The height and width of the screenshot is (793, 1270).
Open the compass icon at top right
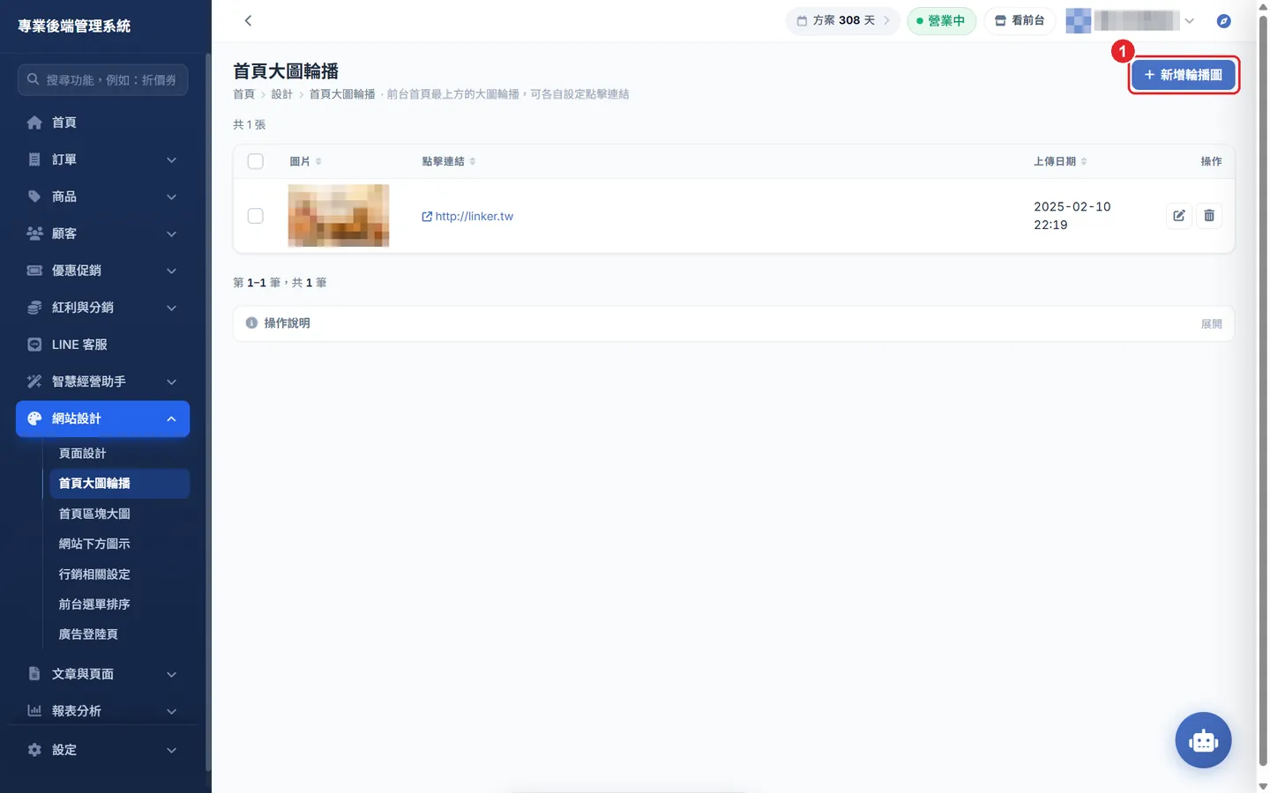click(x=1223, y=21)
